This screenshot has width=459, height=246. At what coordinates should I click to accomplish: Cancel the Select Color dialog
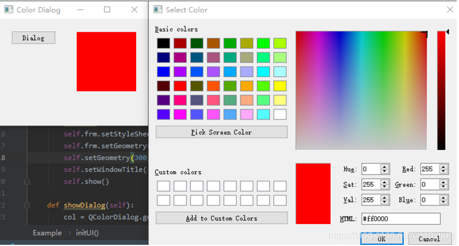430,239
